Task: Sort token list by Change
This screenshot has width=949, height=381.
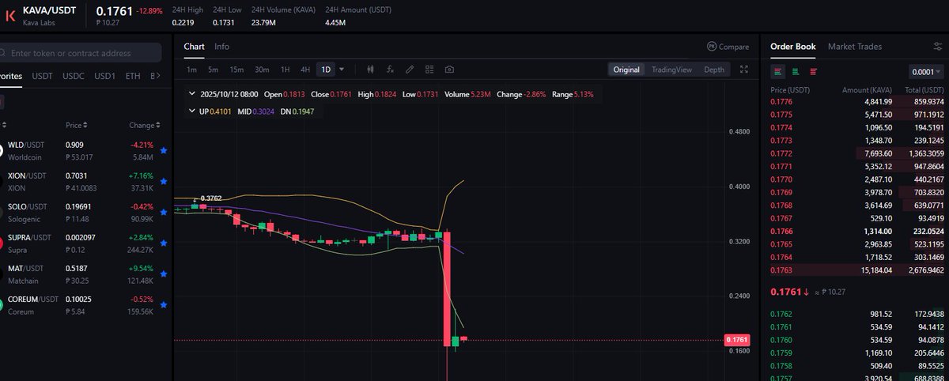Action: (143, 125)
